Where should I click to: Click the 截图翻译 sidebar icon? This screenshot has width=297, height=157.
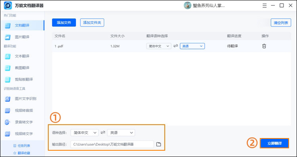(x=8, y=68)
